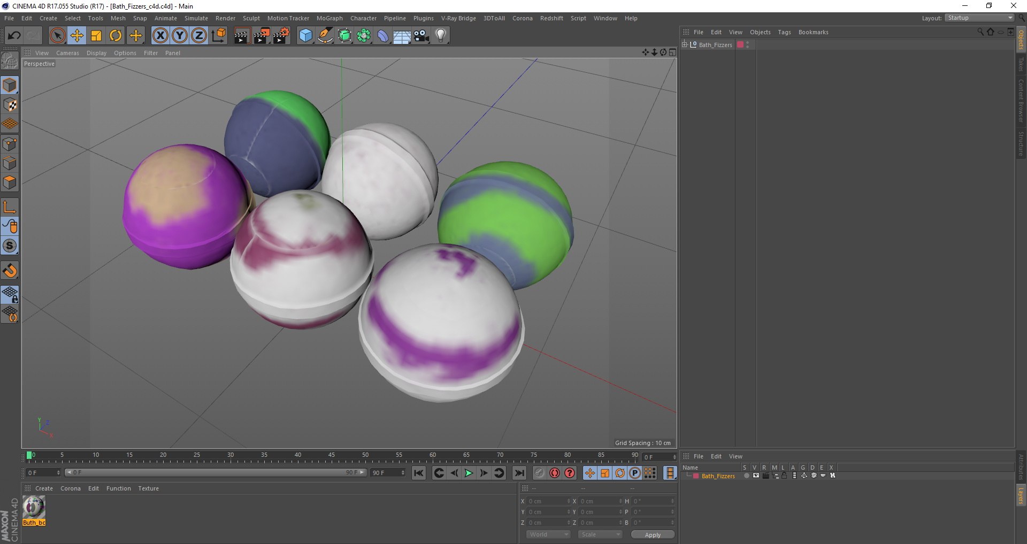Open the Scale mode dropdown

[x=600, y=534]
